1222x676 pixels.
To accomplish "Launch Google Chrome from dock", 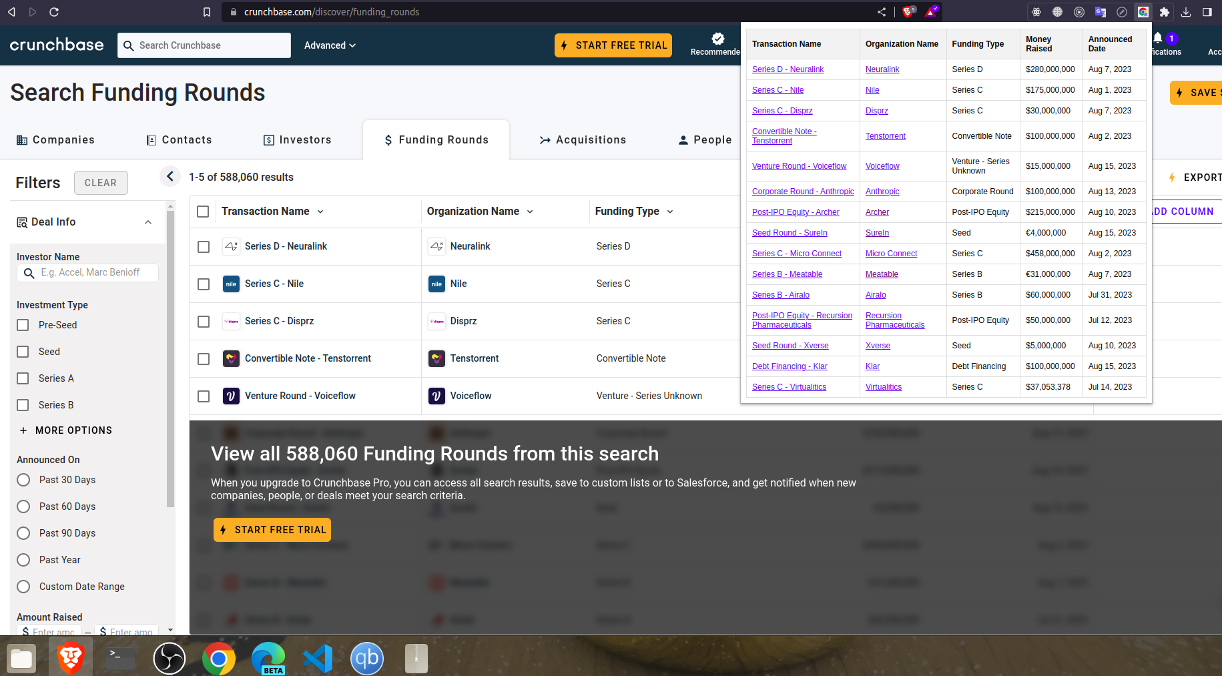I will (x=219, y=658).
